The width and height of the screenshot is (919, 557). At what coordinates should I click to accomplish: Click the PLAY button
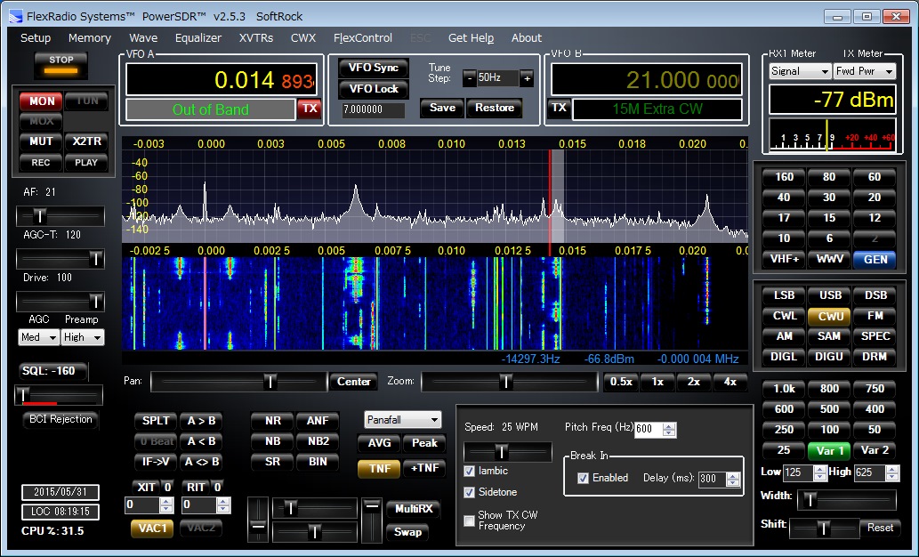pyautogui.click(x=87, y=163)
